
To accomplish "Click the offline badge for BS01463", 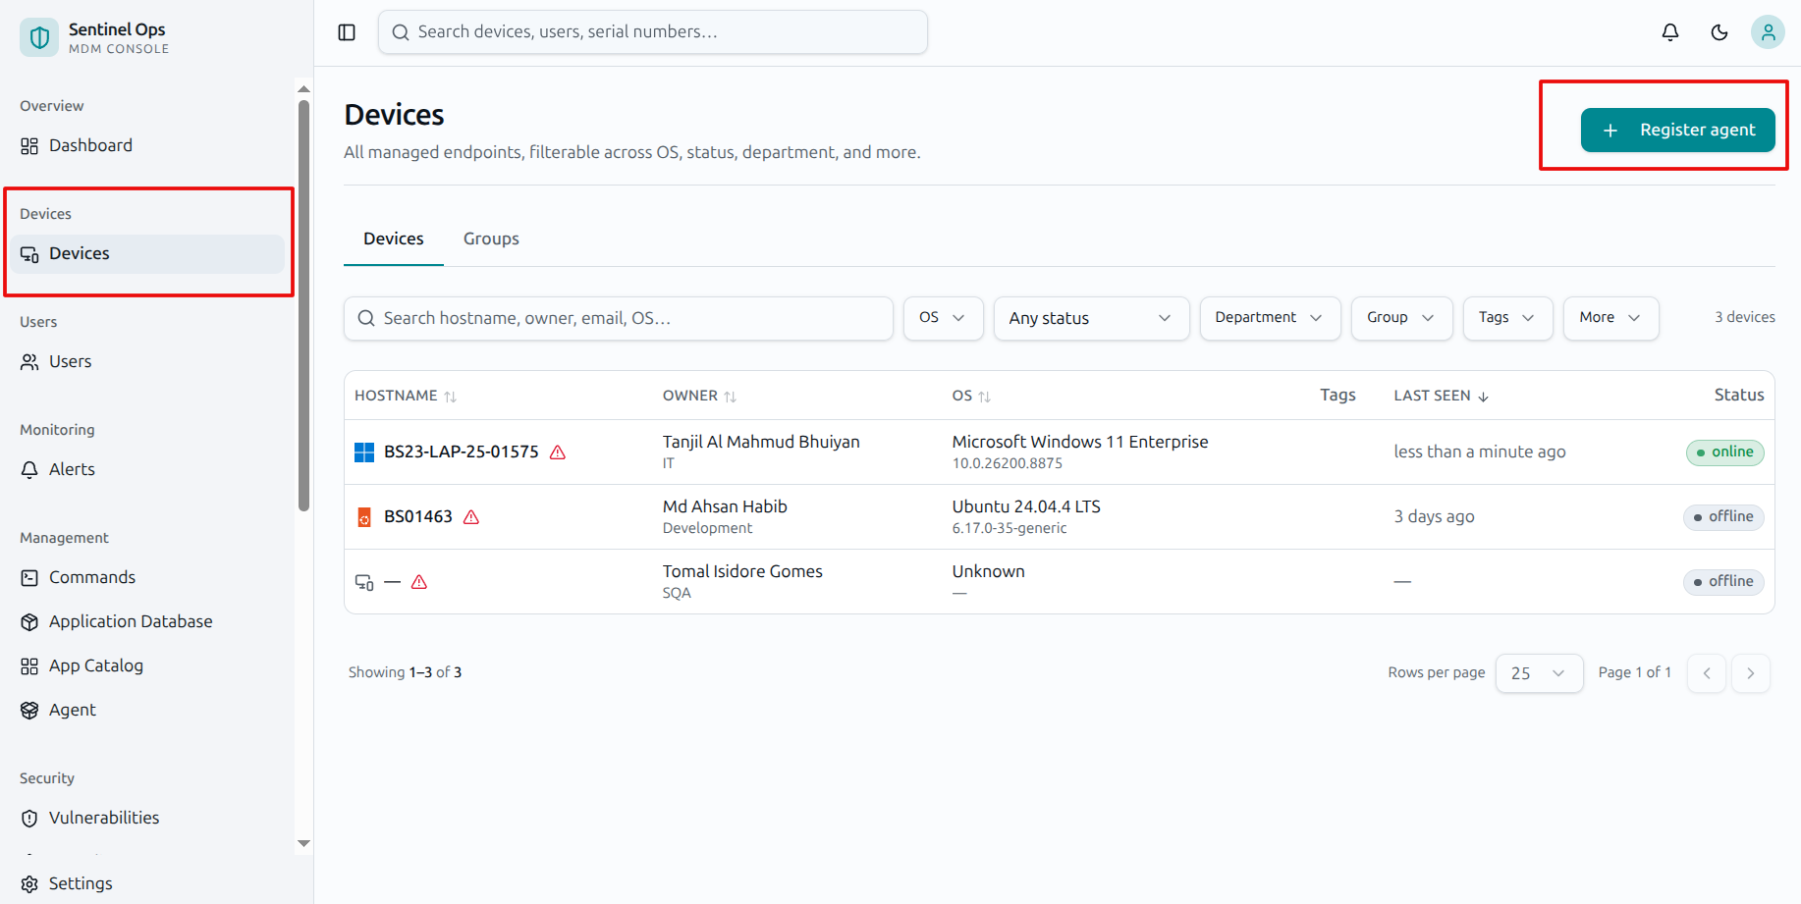I will click(x=1723, y=517).
